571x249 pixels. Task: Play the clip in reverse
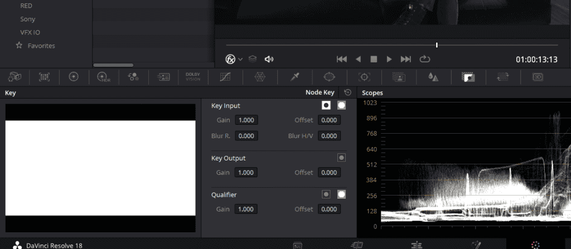(359, 59)
